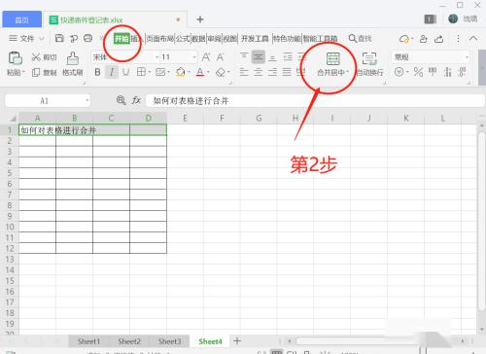
Task: Click the currency format icon
Action: pyautogui.click(x=399, y=72)
